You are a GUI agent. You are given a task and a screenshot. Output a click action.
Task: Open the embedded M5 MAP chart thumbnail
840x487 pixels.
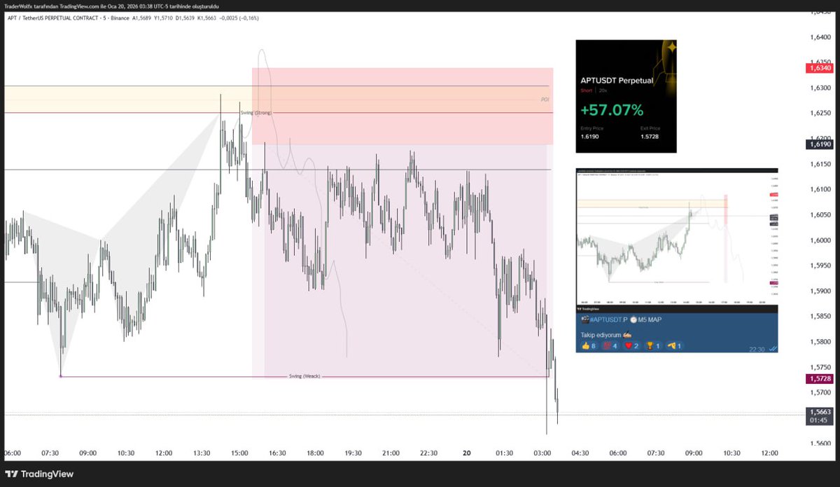tap(676, 240)
